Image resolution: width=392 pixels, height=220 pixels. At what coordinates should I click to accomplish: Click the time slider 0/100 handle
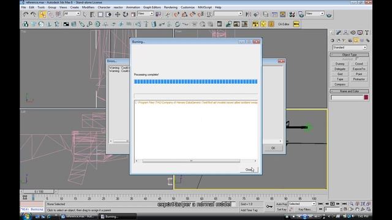(39, 191)
